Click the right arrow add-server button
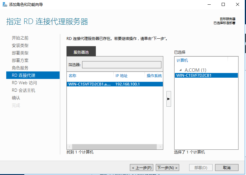The image size is (246, 175). [x=169, y=99]
